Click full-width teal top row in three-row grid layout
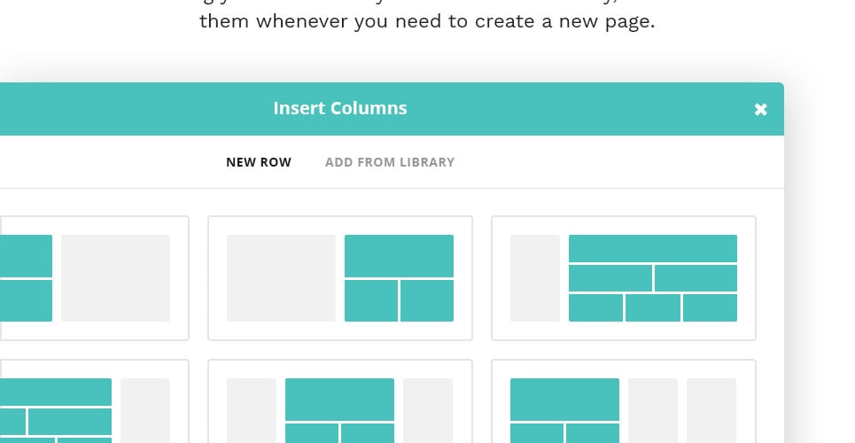Image resolution: width=855 pixels, height=443 pixels. [652, 248]
